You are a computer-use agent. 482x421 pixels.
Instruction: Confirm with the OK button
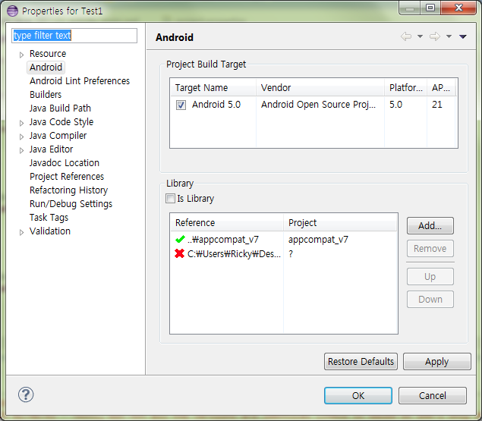point(358,395)
